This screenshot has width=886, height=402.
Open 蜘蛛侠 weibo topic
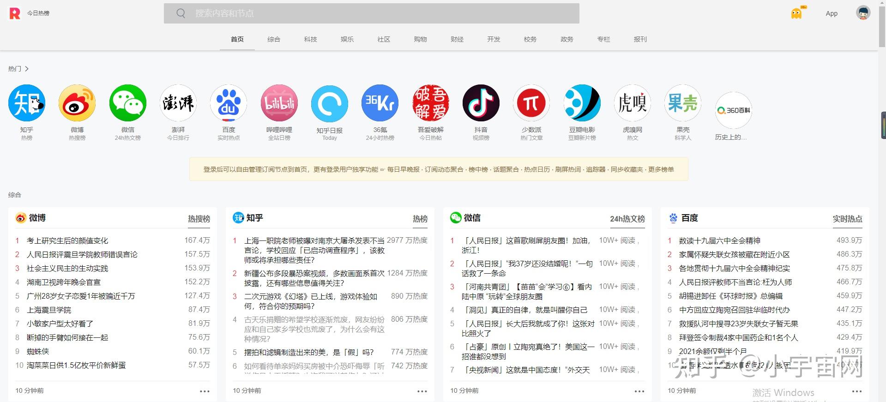click(x=38, y=351)
